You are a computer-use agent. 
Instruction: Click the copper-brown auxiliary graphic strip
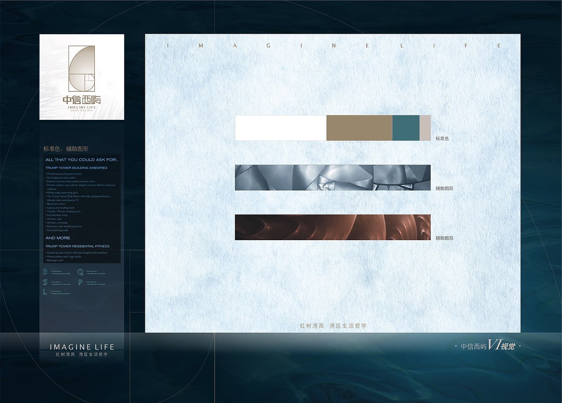coord(333,227)
